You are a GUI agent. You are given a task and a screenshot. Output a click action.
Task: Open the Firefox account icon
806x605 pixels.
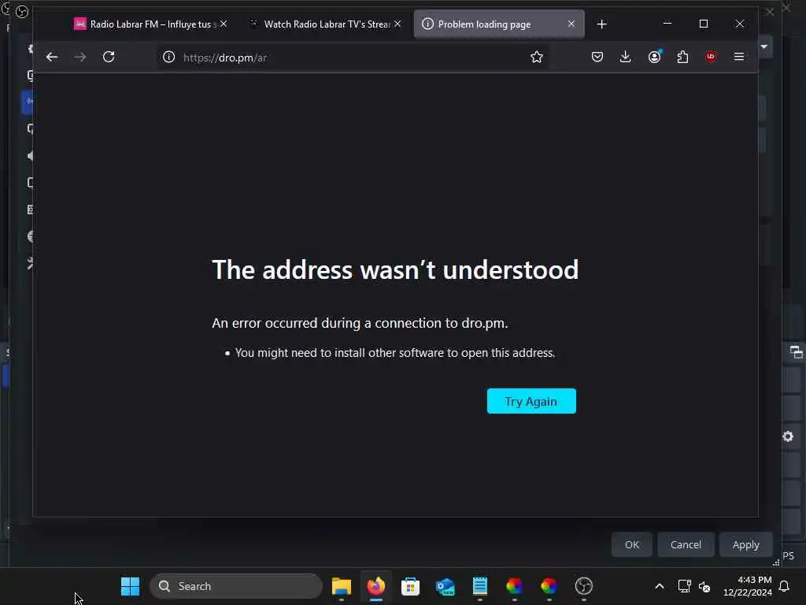654,57
